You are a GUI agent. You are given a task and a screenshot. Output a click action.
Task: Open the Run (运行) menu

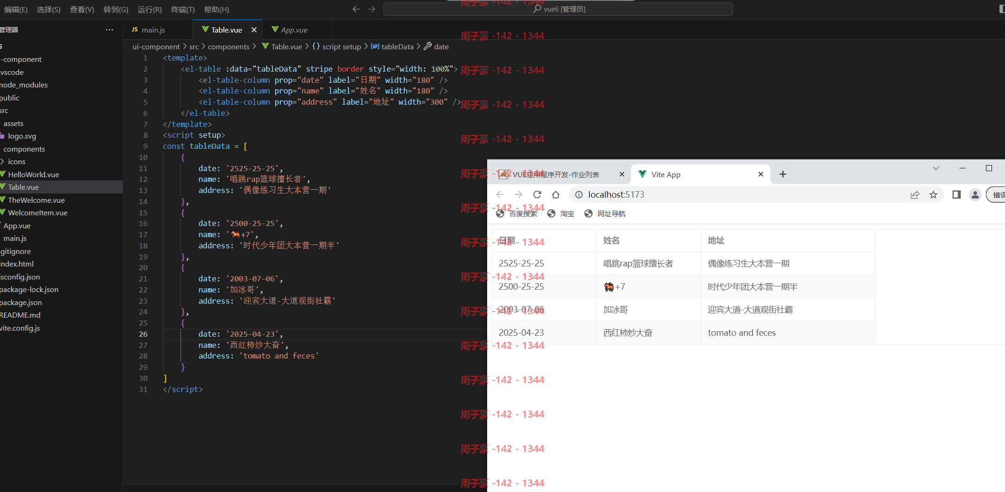tap(150, 9)
